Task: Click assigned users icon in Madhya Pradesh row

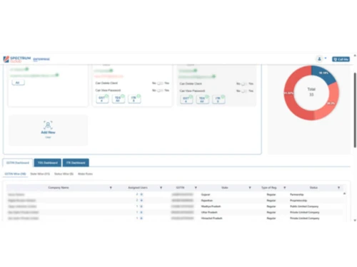Action: (x=141, y=206)
